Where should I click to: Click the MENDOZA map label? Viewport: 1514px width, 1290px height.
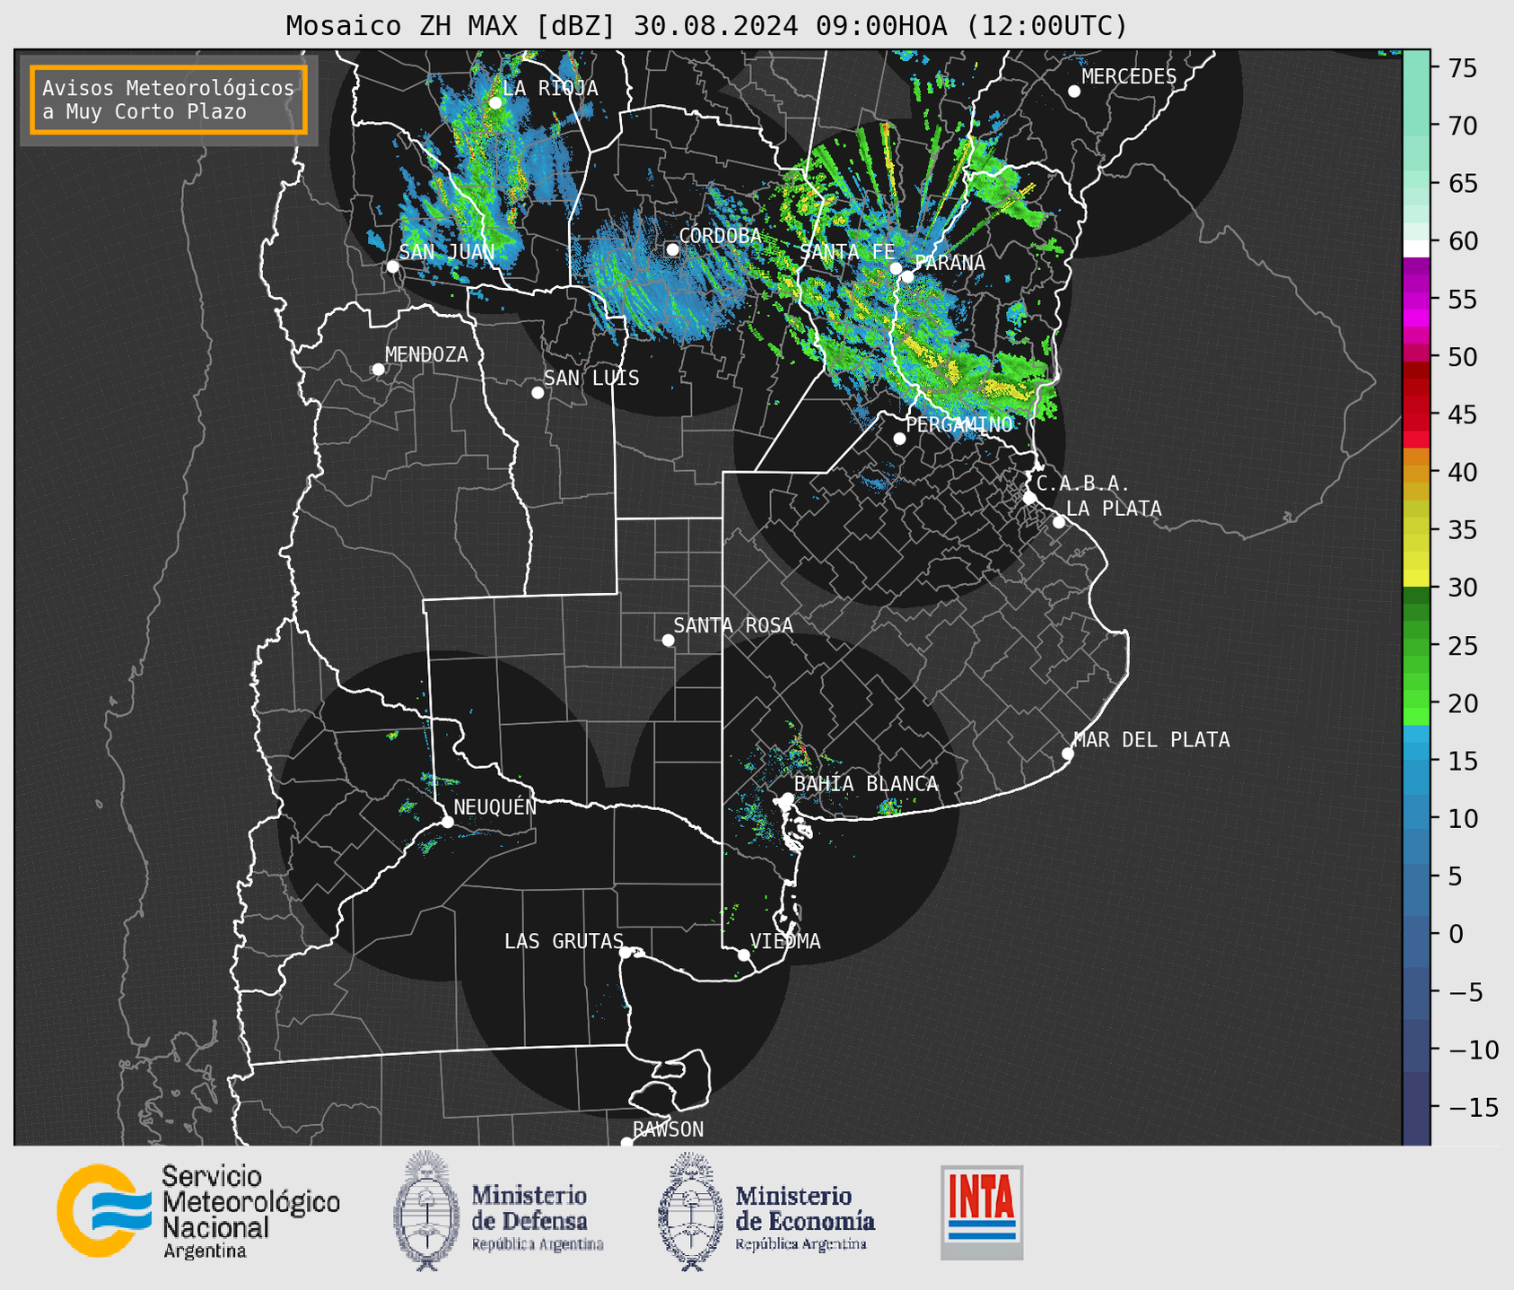coord(426,355)
